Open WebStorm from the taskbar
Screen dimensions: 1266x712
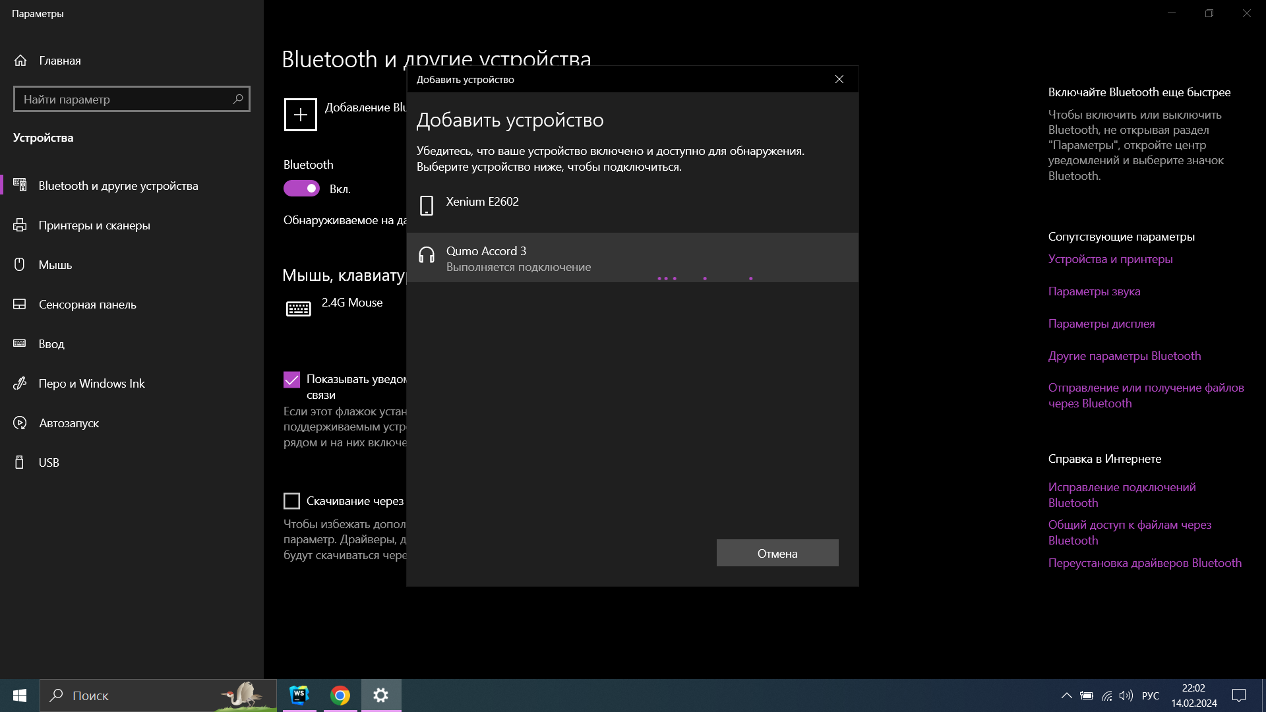[x=299, y=696]
